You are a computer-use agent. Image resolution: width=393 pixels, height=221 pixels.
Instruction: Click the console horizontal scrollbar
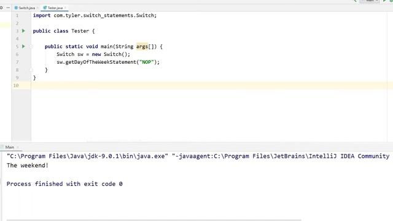154,220
